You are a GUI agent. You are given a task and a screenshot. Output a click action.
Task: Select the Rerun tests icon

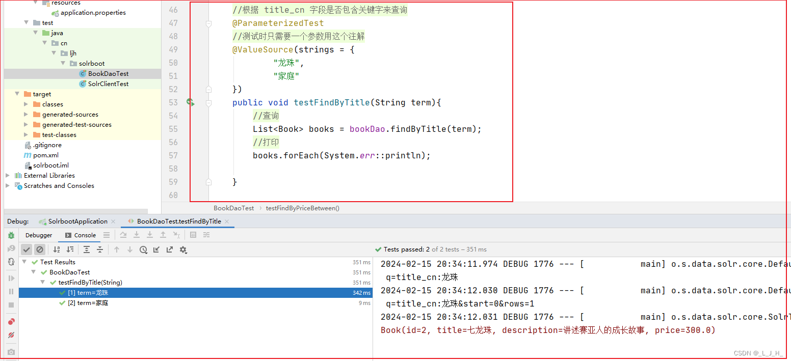(x=11, y=262)
